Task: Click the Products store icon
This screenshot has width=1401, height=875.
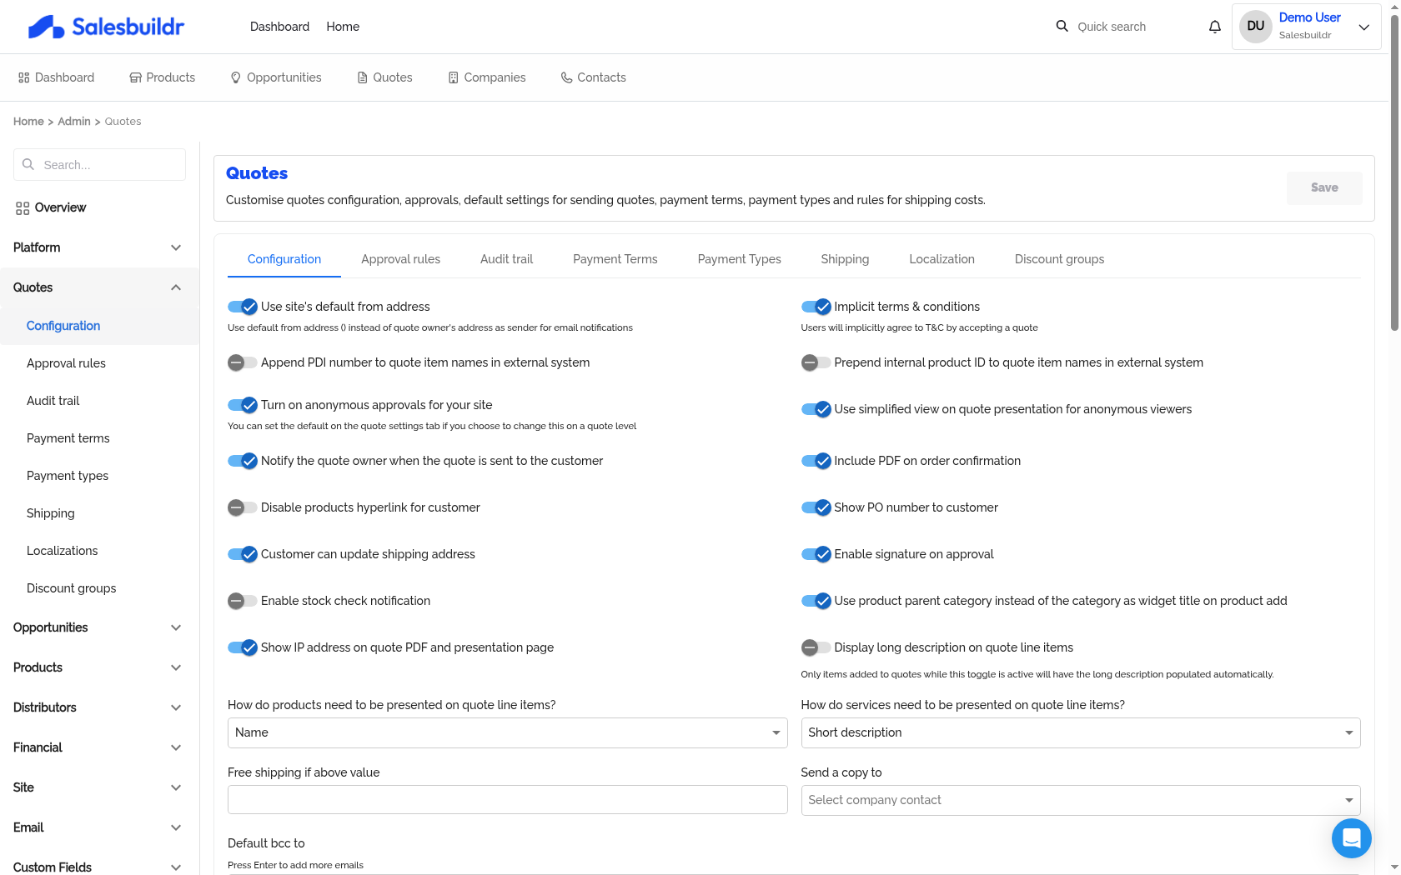Action: coord(135,77)
